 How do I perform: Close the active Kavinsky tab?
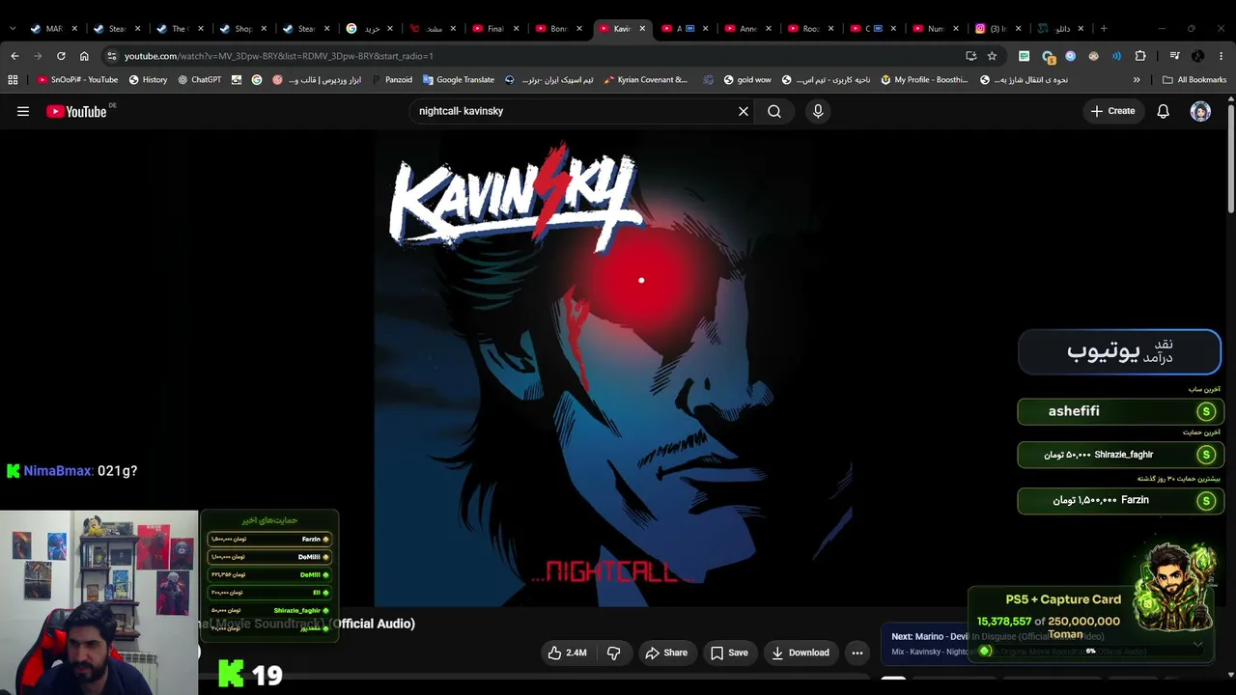point(642,29)
